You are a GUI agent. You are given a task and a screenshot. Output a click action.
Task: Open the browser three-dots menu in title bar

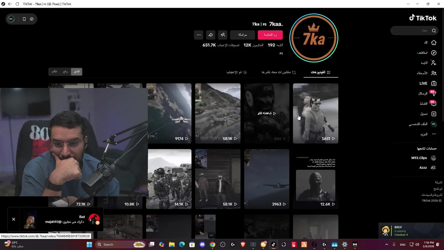coord(408,4)
